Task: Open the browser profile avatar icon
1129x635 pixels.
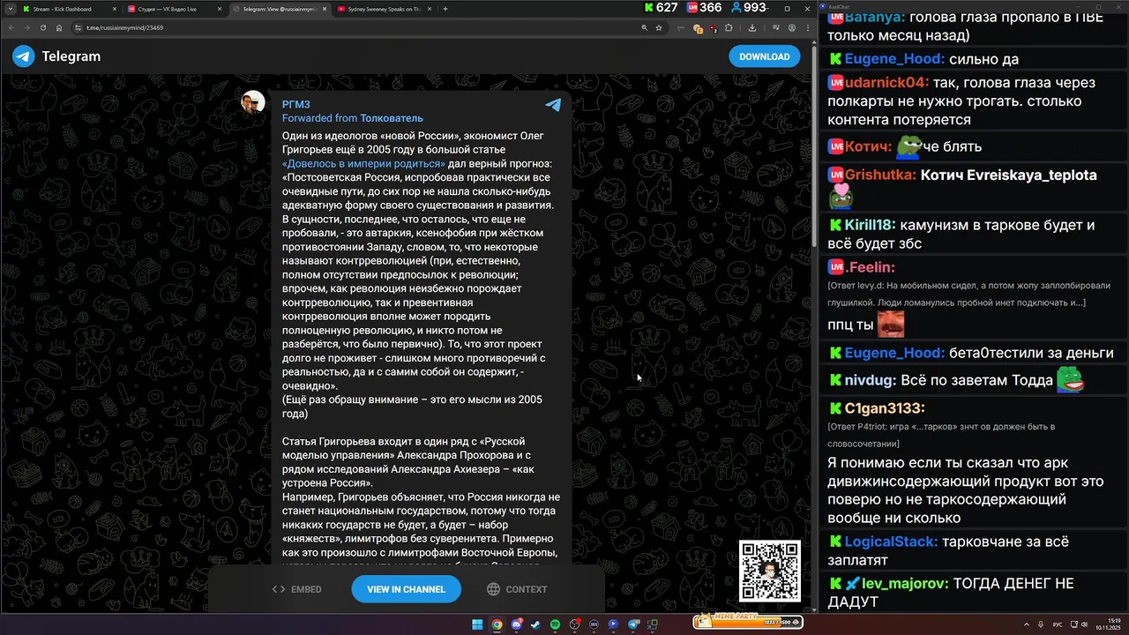Action: coord(792,28)
